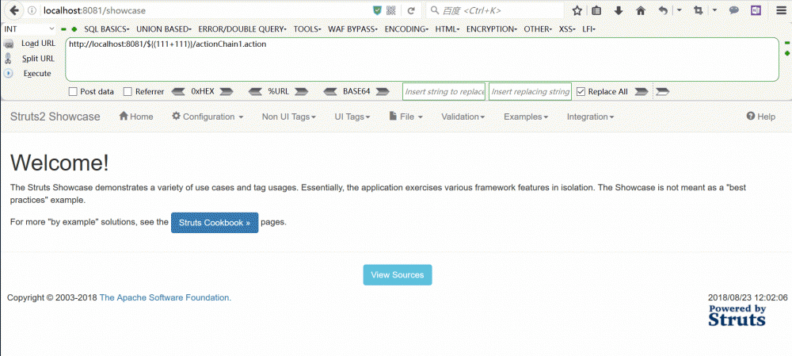
Task: Click the Insert replacing string field
Action: coord(531,91)
